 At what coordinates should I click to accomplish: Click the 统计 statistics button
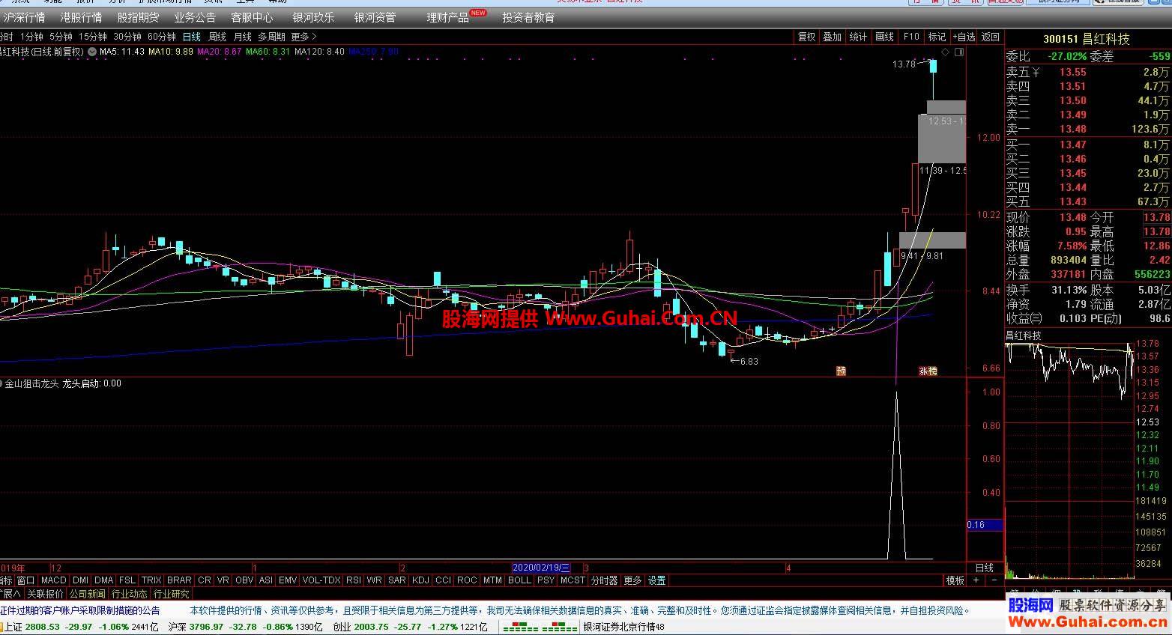click(x=859, y=37)
